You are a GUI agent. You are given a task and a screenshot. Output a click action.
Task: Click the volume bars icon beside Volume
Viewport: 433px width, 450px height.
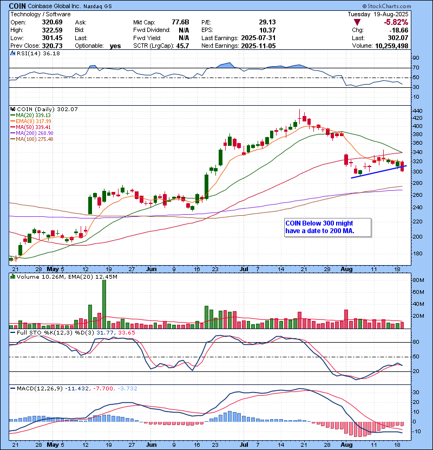click(x=12, y=277)
